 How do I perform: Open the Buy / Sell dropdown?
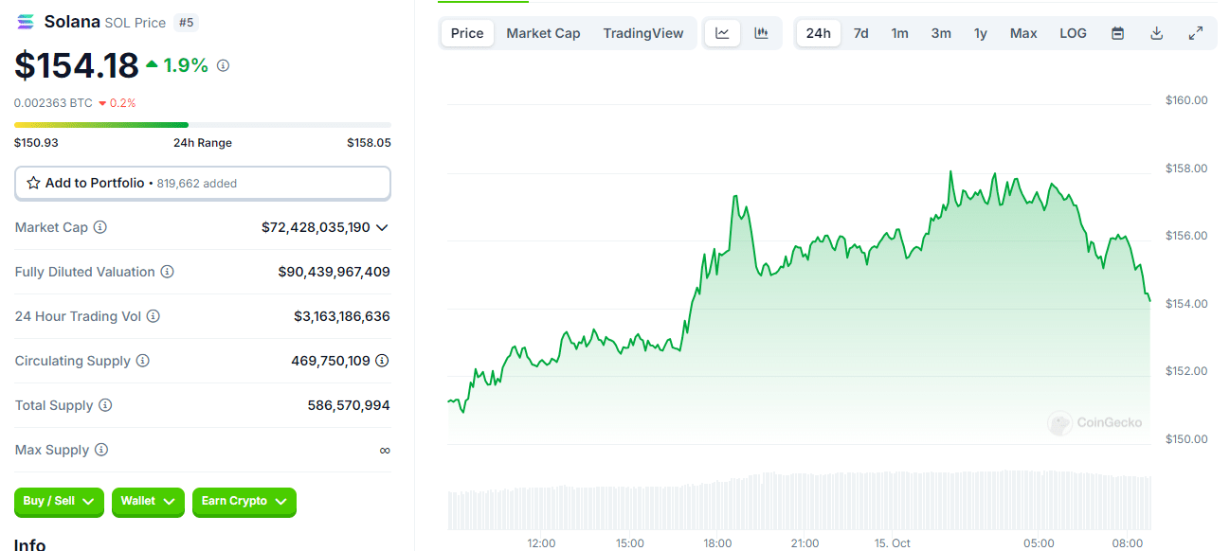click(x=59, y=502)
